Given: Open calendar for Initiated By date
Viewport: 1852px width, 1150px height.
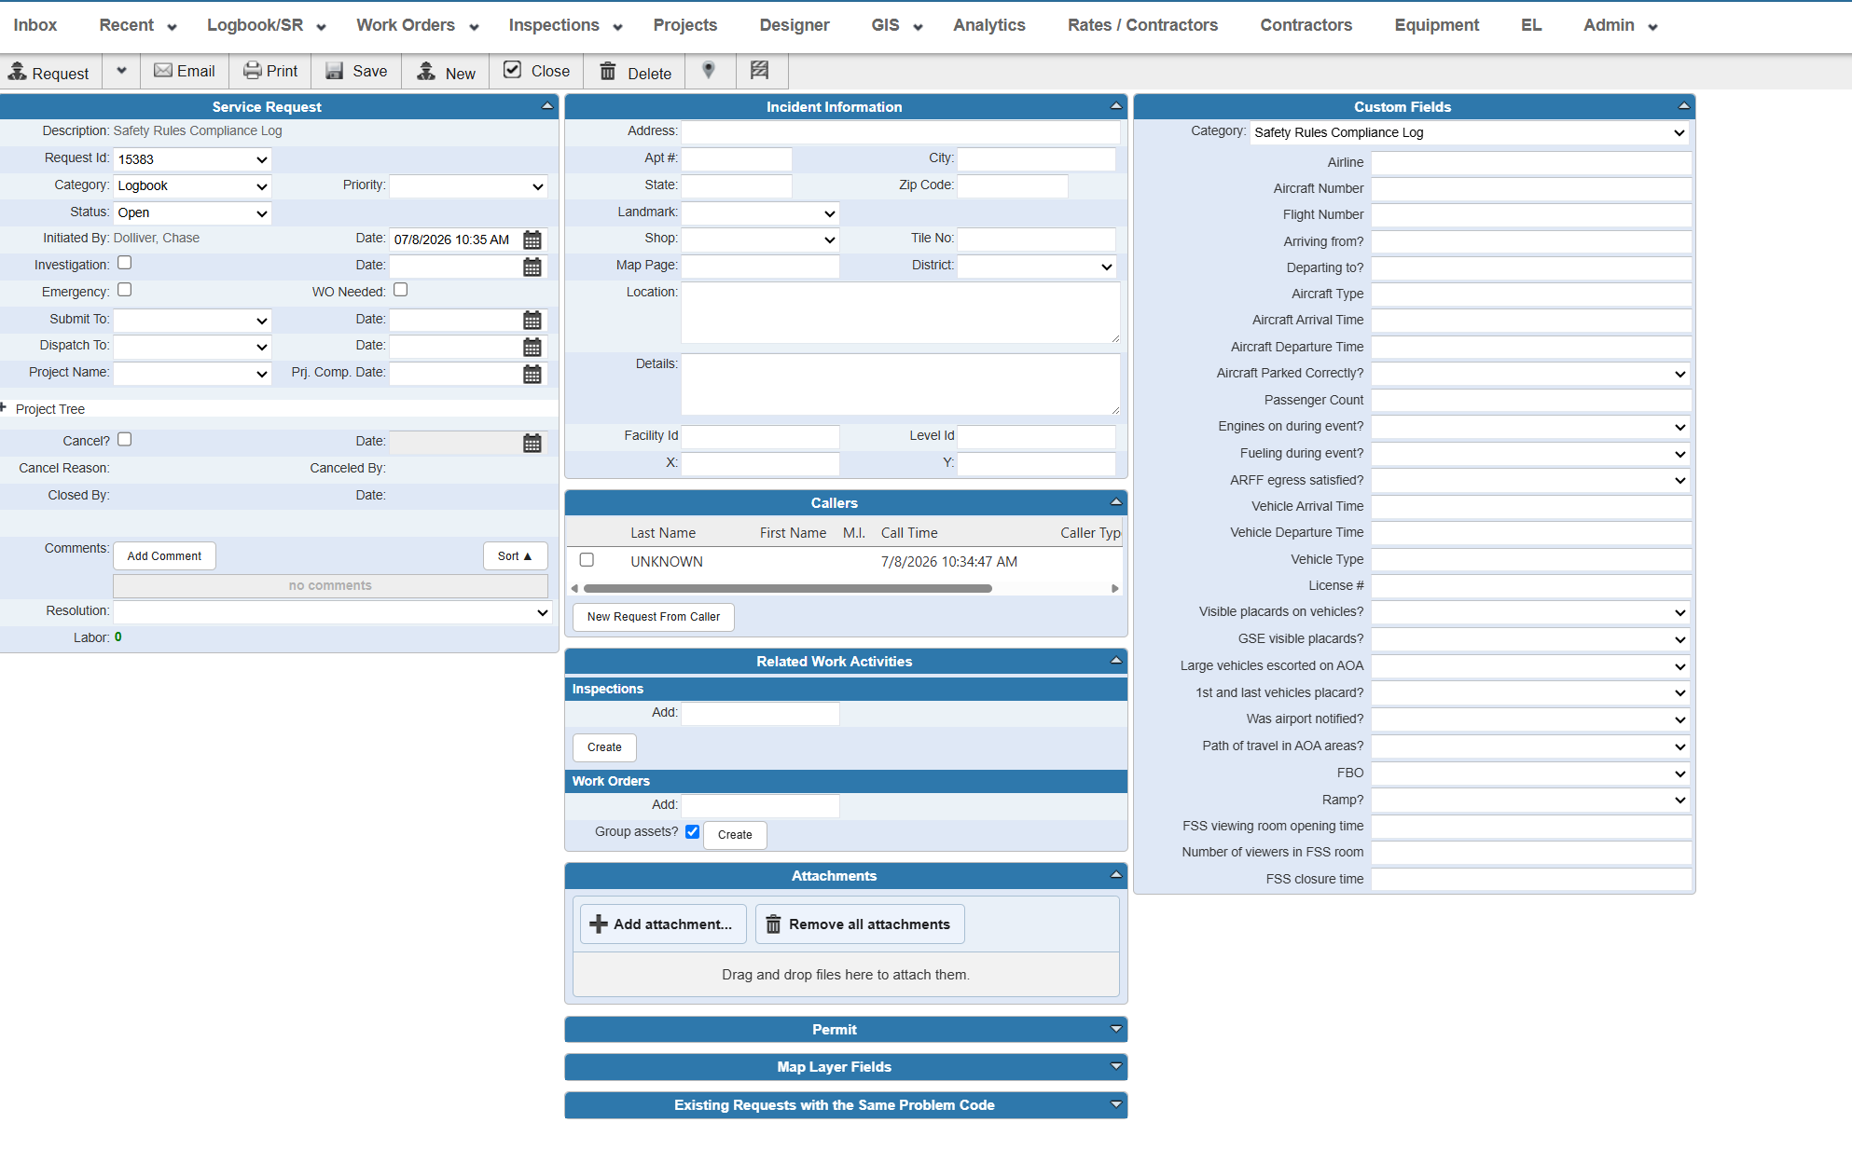Looking at the screenshot, I should [x=532, y=240].
